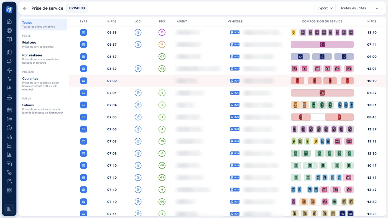Show the Non réalisées prises de service

44,59
